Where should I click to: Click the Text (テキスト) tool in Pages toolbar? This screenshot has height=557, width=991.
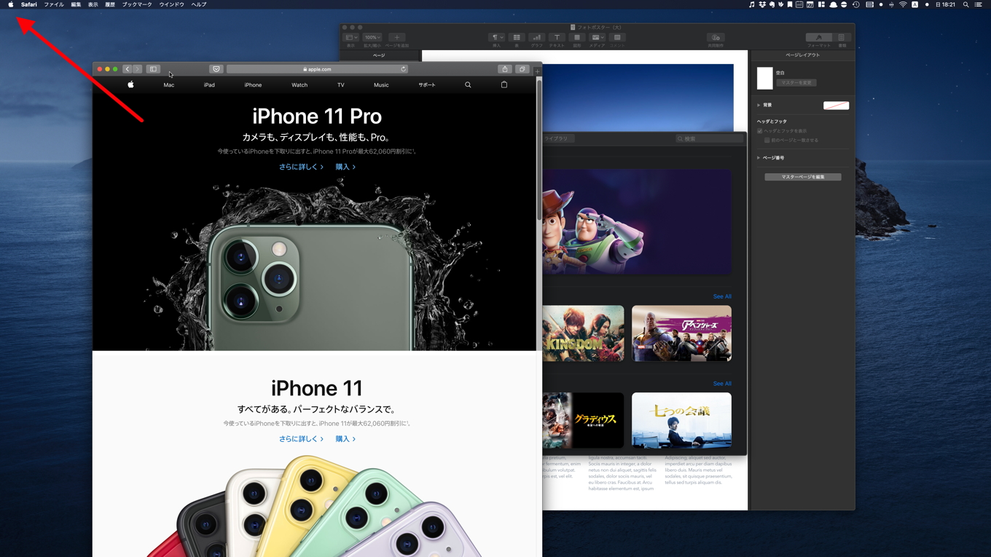click(557, 37)
